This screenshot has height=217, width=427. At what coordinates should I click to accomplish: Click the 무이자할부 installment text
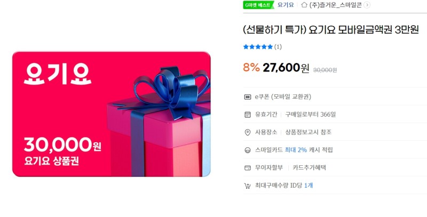click(269, 167)
